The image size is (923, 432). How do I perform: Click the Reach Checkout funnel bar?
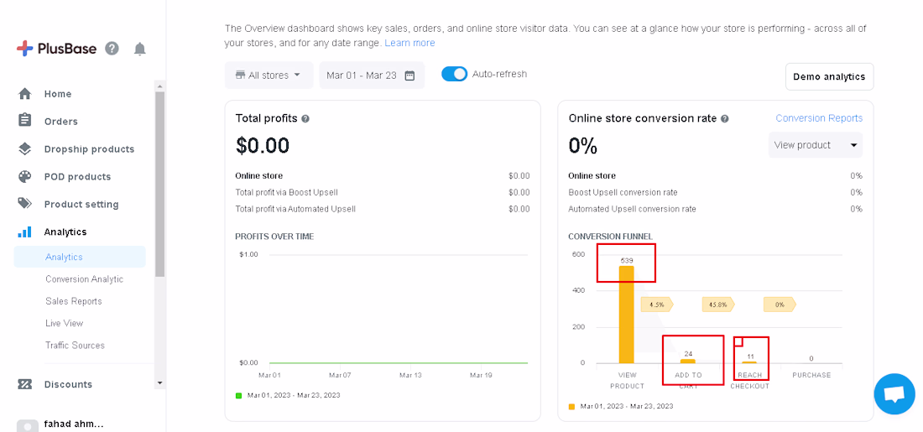click(x=749, y=362)
